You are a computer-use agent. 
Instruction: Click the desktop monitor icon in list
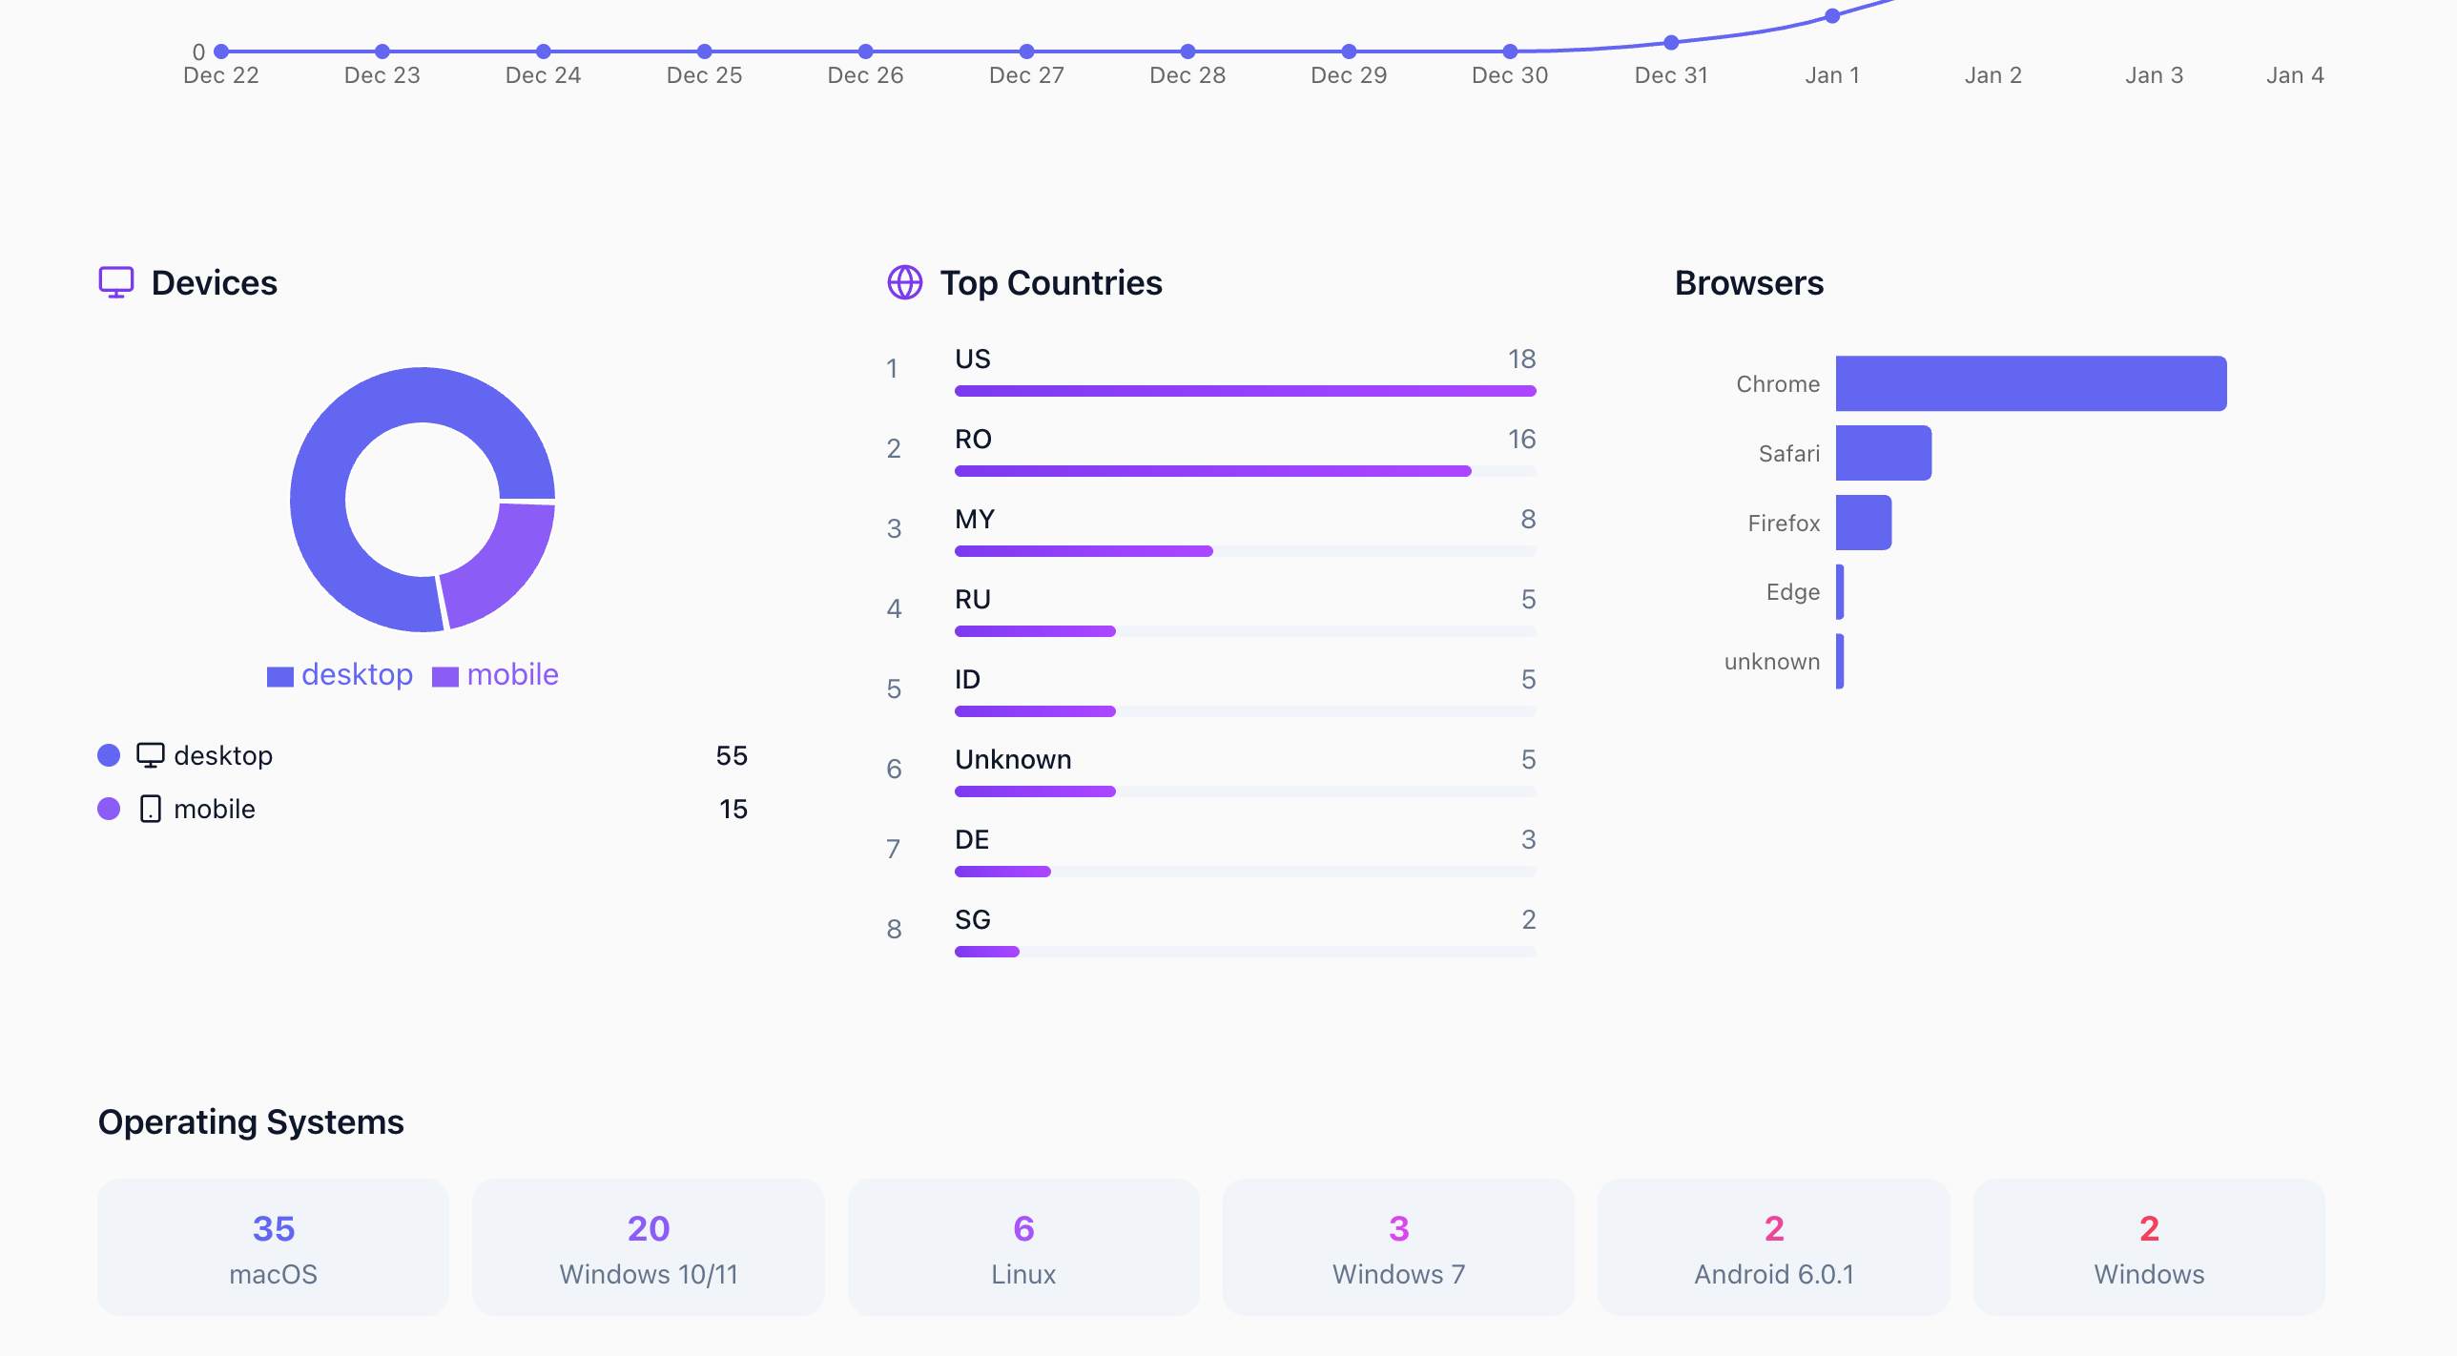[x=150, y=755]
